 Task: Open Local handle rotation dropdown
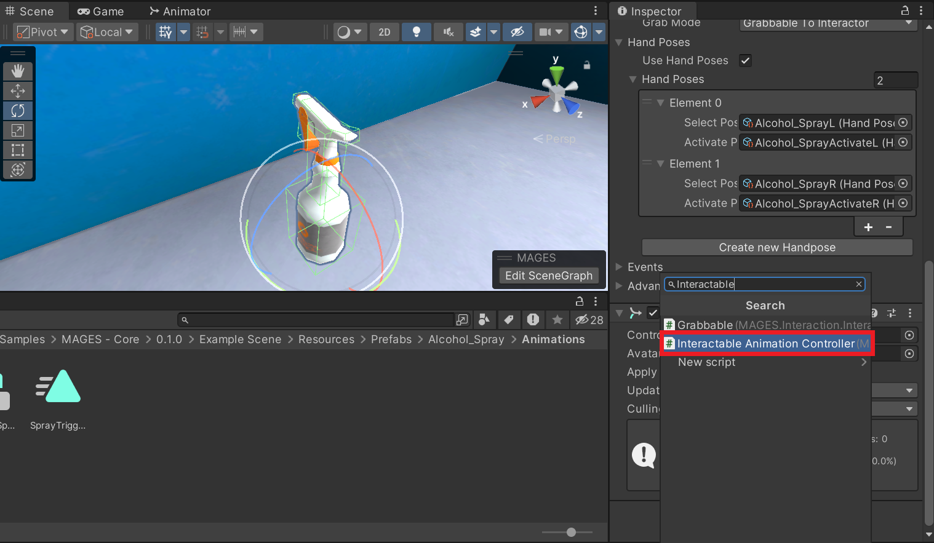coord(107,32)
